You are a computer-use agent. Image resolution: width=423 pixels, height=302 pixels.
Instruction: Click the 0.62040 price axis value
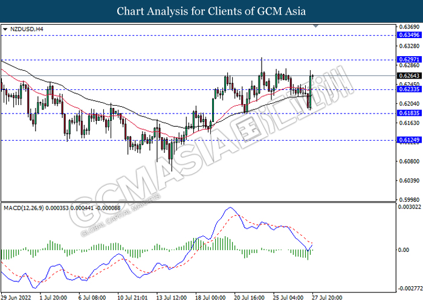point(409,104)
